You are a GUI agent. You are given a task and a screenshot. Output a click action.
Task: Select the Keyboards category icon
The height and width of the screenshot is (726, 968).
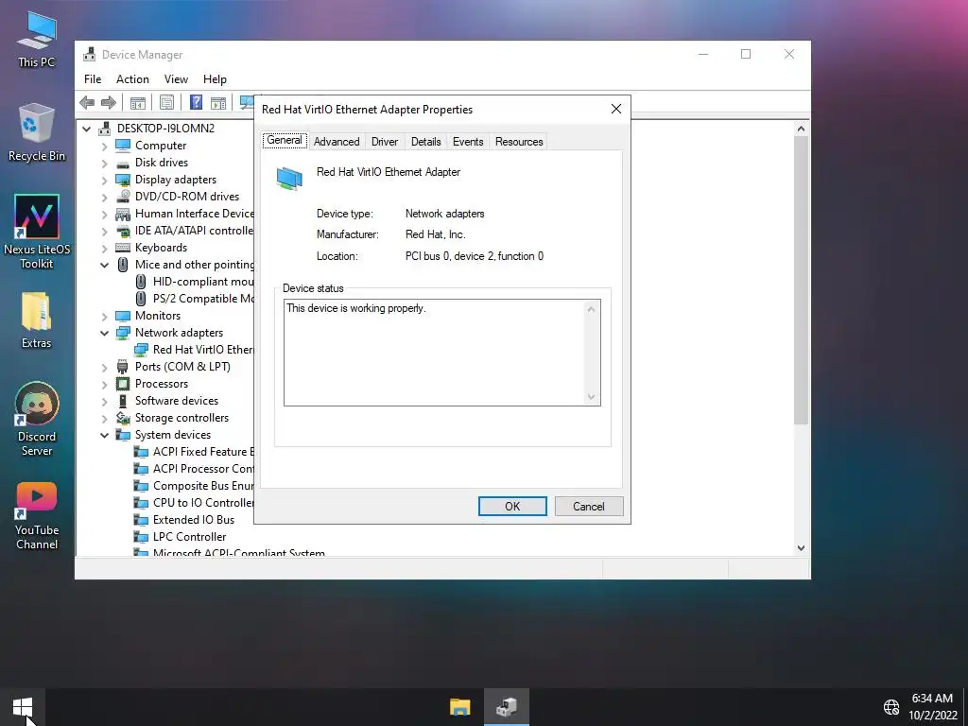[x=123, y=248]
